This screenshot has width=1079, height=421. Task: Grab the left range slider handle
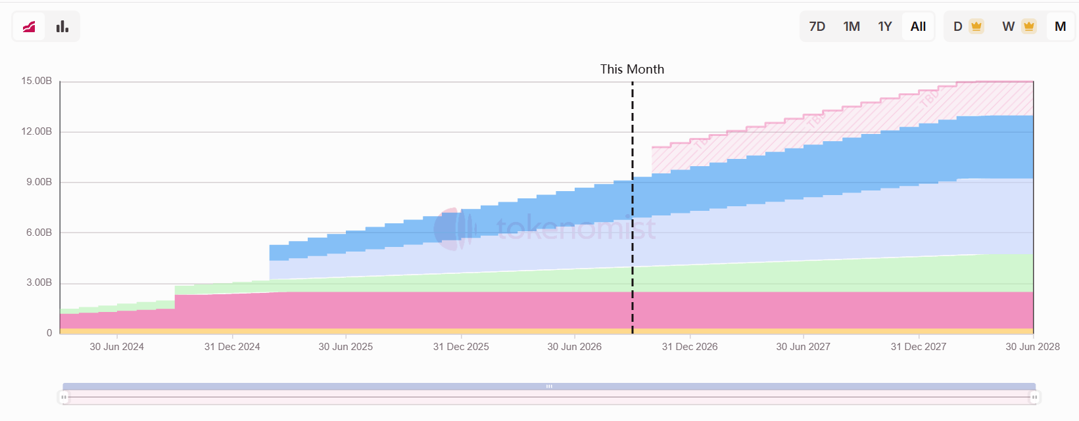coord(64,397)
